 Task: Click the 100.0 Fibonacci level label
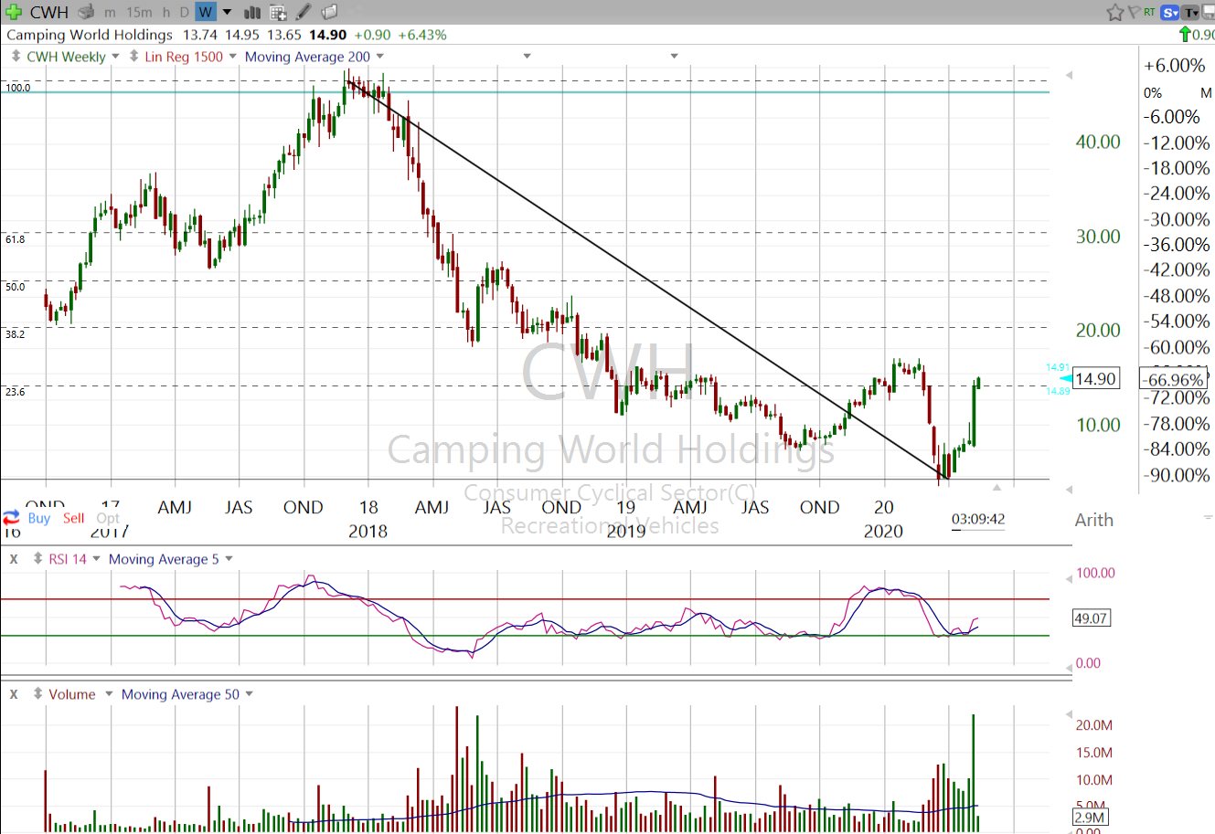[17, 88]
